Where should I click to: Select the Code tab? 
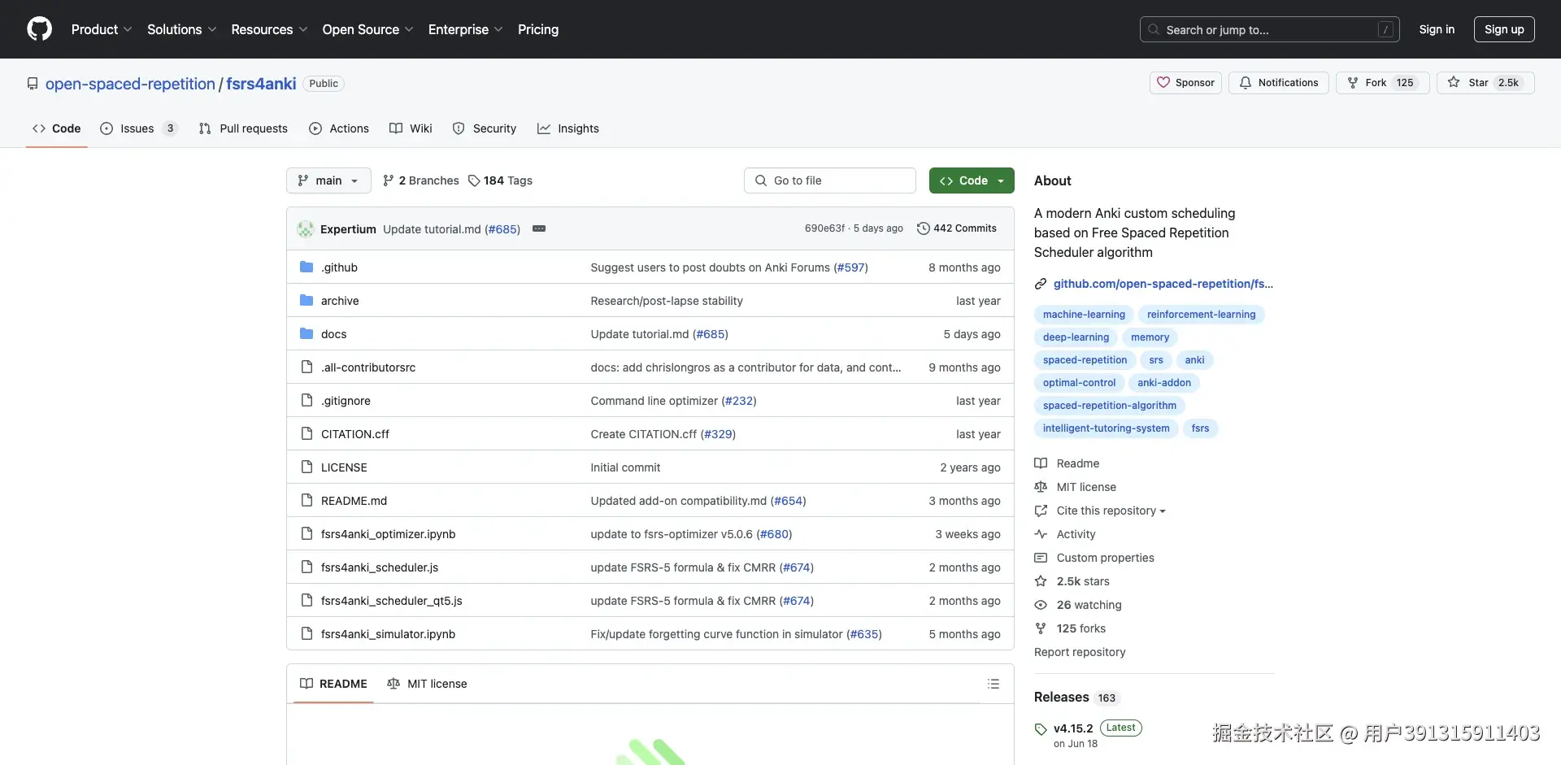click(57, 128)
